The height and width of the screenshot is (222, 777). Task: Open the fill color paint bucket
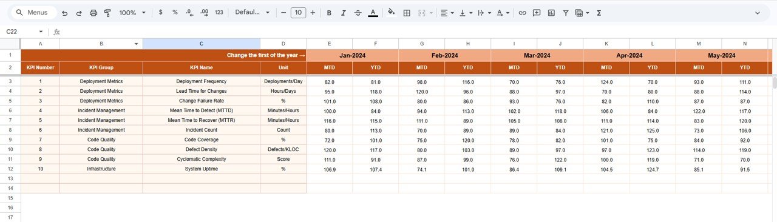pos(392,13)
